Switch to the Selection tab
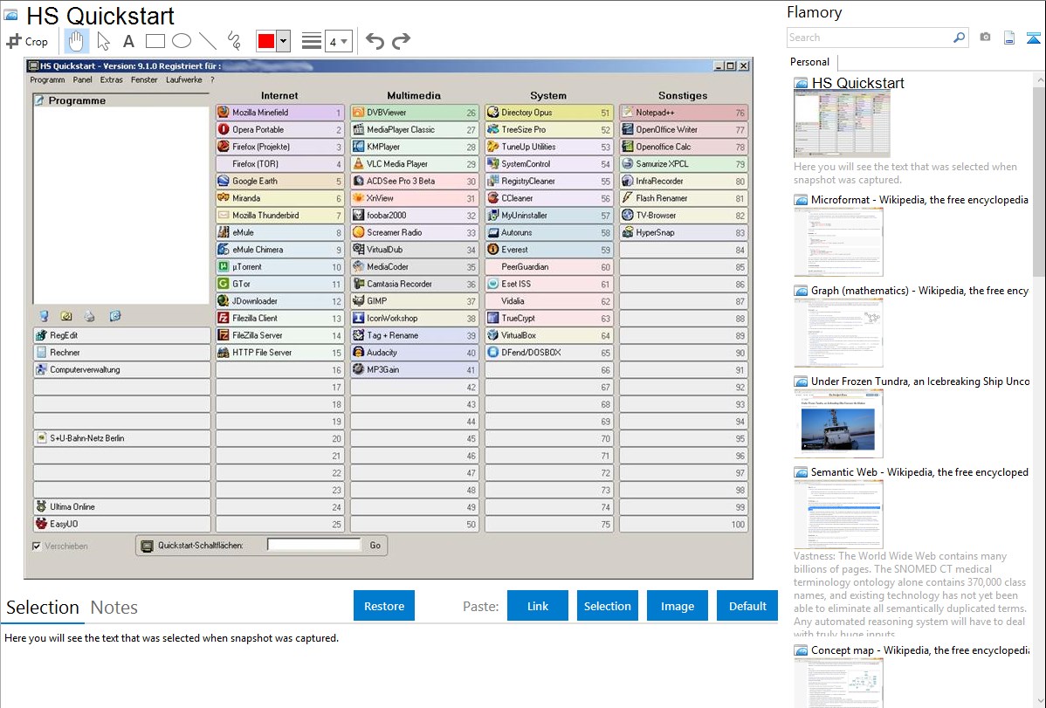This screenshot has width=1046, height=708. click(x=43, y=608)
